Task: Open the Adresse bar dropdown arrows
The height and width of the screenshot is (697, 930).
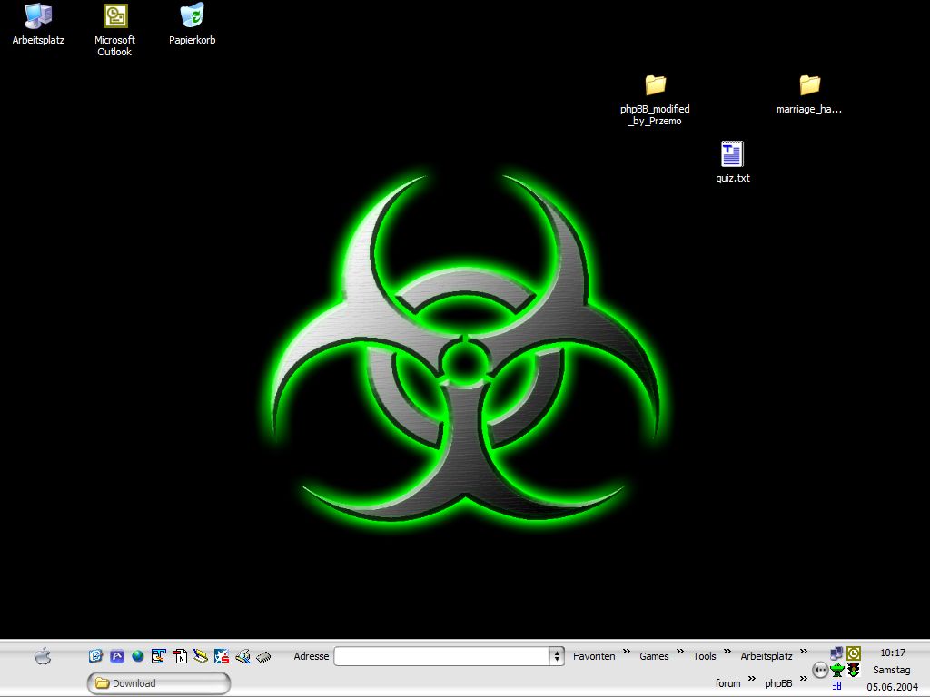Action: coord(557,656)
